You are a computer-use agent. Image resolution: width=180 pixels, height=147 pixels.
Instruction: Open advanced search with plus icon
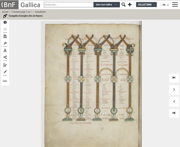point(130,5)
